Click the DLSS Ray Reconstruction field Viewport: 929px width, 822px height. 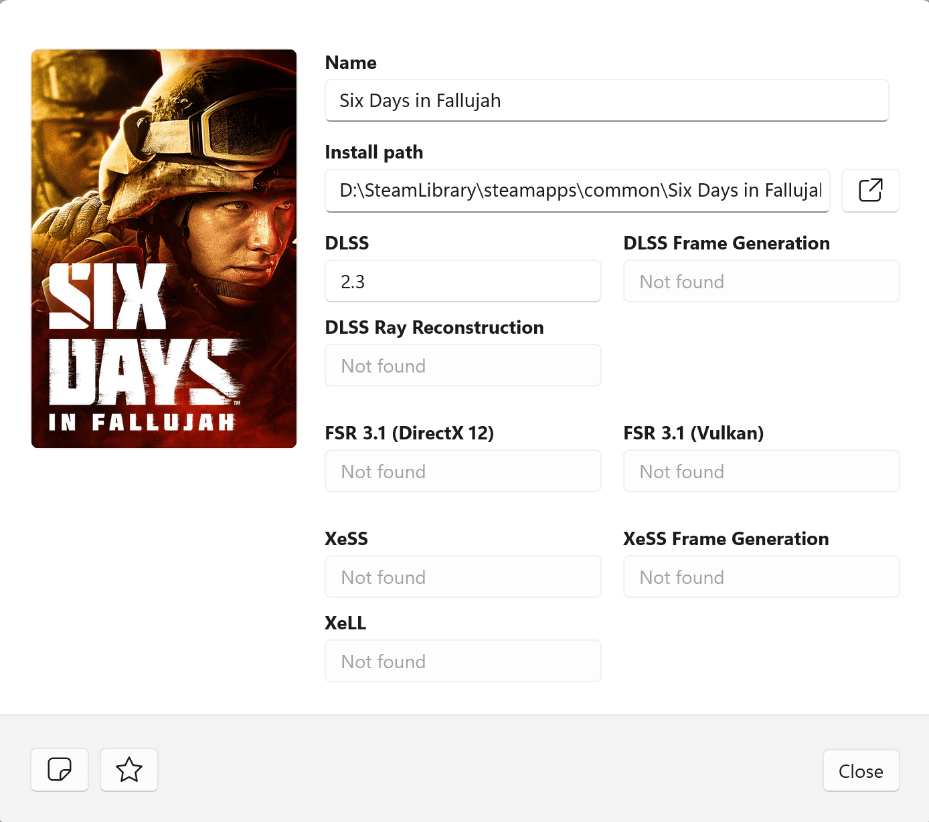click(462, 366)
